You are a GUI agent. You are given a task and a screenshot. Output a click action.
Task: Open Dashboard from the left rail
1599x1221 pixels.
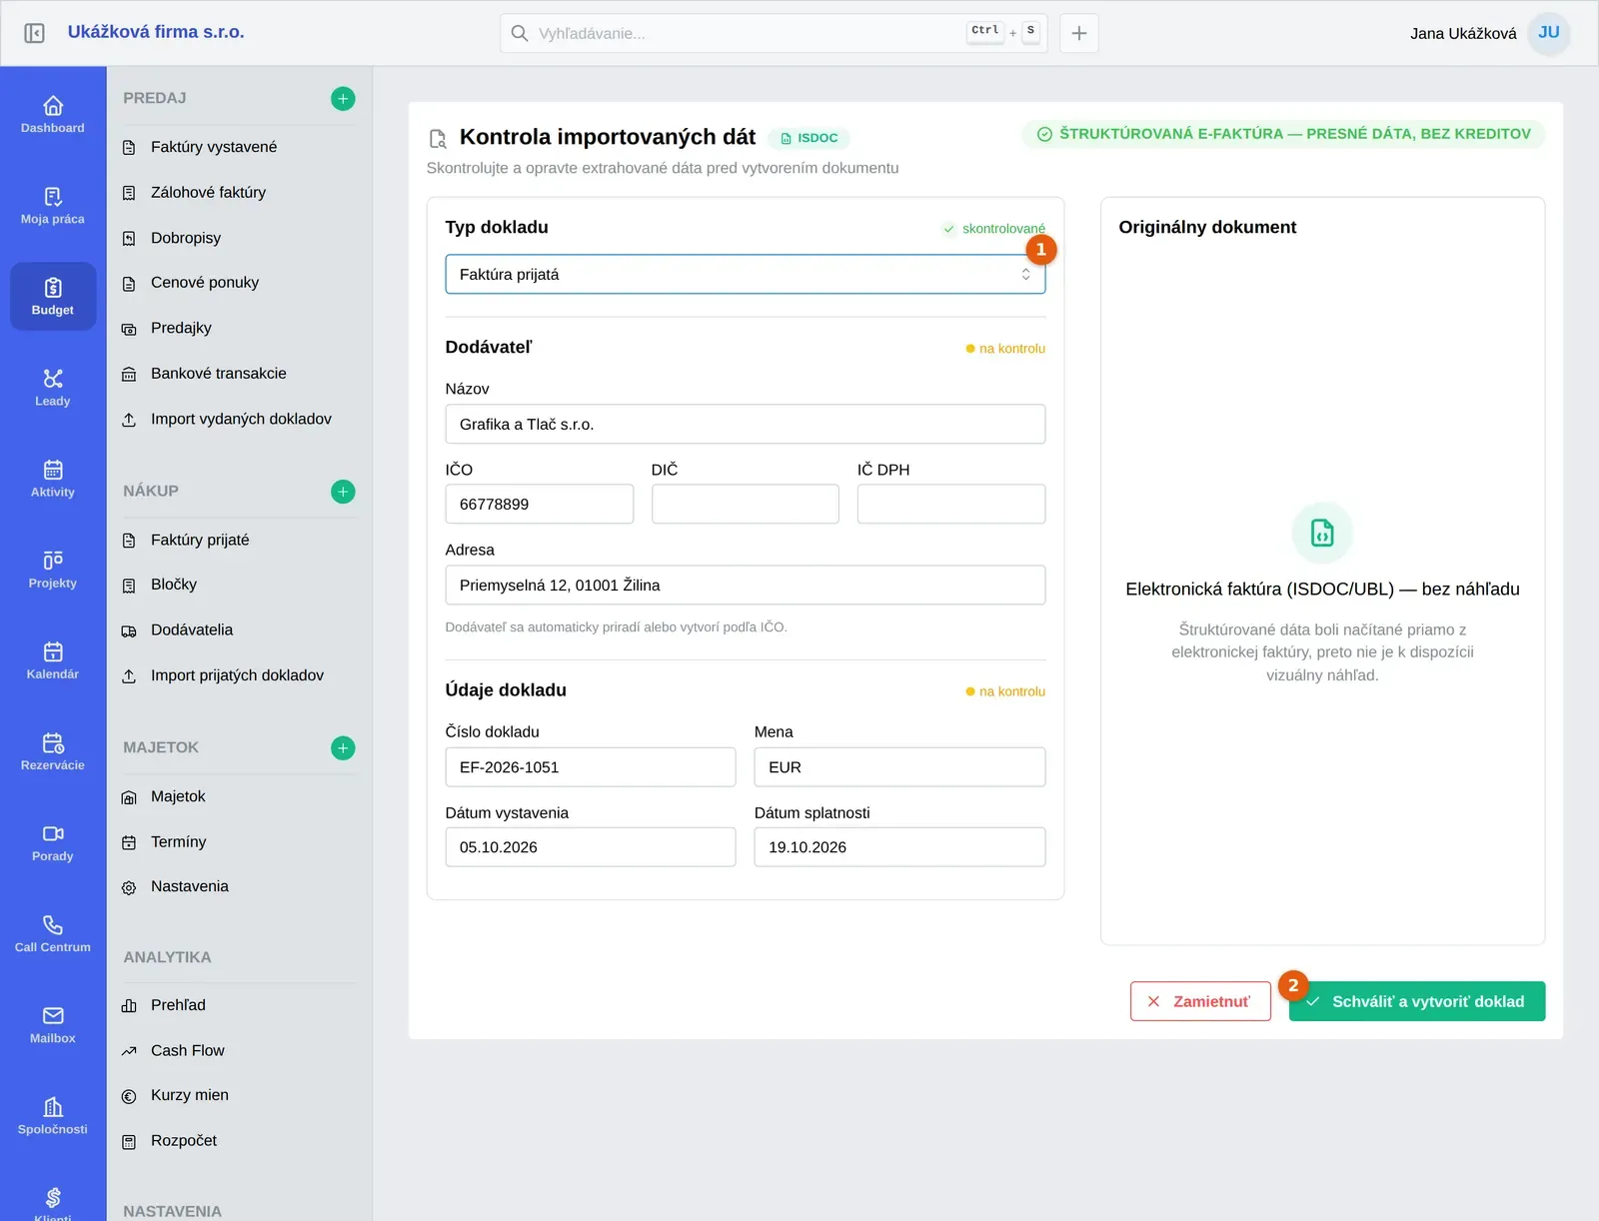53,114
